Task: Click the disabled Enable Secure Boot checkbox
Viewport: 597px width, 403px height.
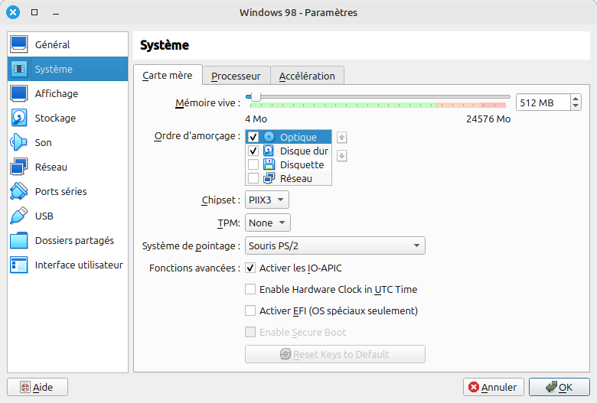Action: click(250, 332)
